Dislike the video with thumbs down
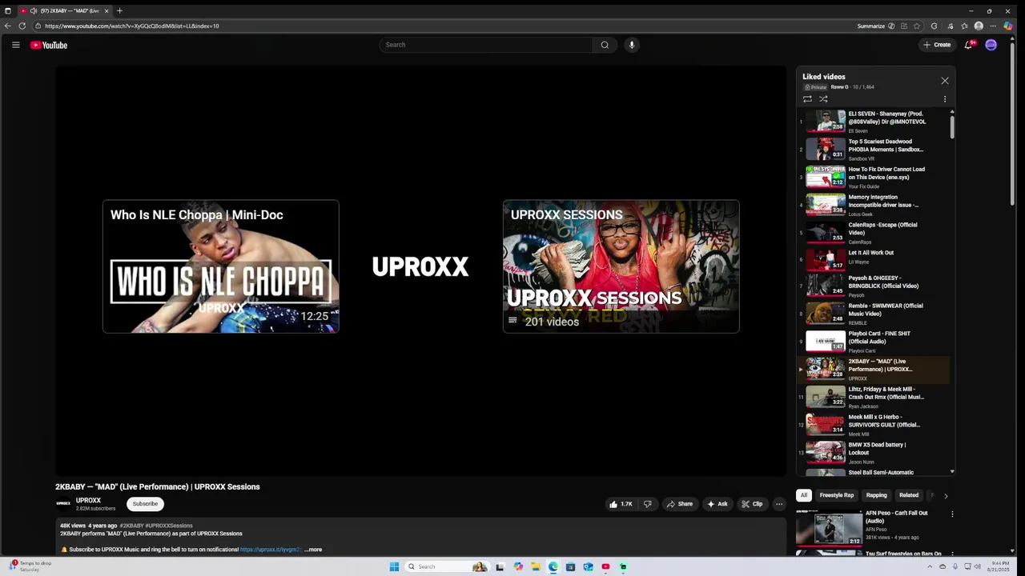The image size is (1025, 576). pyautogui.click(x=647, y=504)
